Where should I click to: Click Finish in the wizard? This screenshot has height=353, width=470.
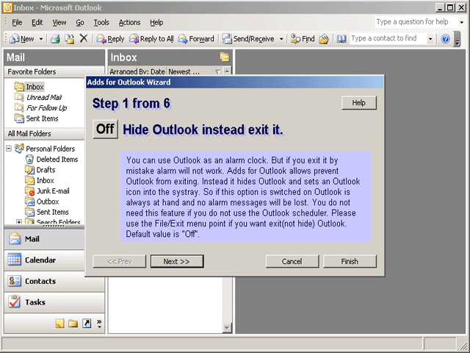350,262
